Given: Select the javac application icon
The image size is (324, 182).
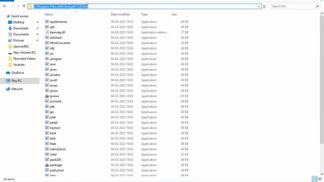Looking at the screenshot, I should [47, 70].
